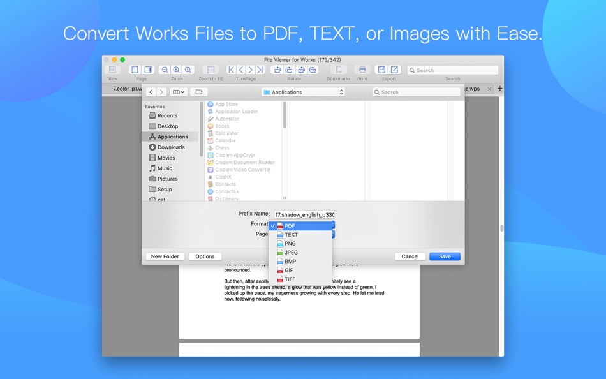Close the .wps tab
The width and height of the screenshot is (606, 379).
(x=489, y=89)
